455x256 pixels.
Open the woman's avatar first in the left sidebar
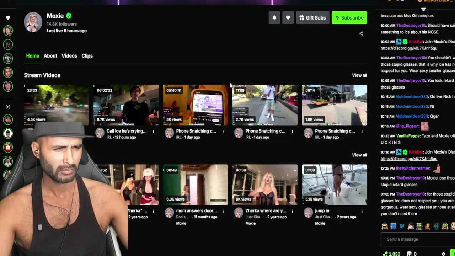(8, 31)
